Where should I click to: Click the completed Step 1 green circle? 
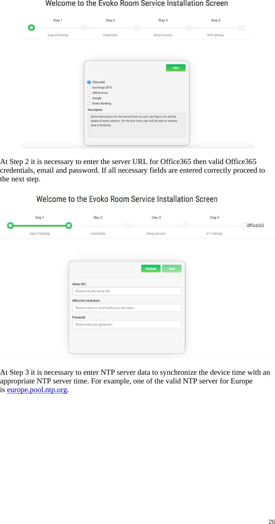10,225
